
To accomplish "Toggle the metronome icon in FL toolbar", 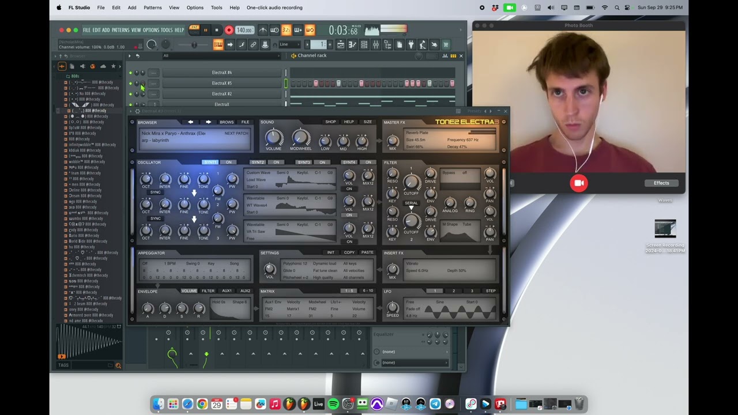I will (263, 30).
